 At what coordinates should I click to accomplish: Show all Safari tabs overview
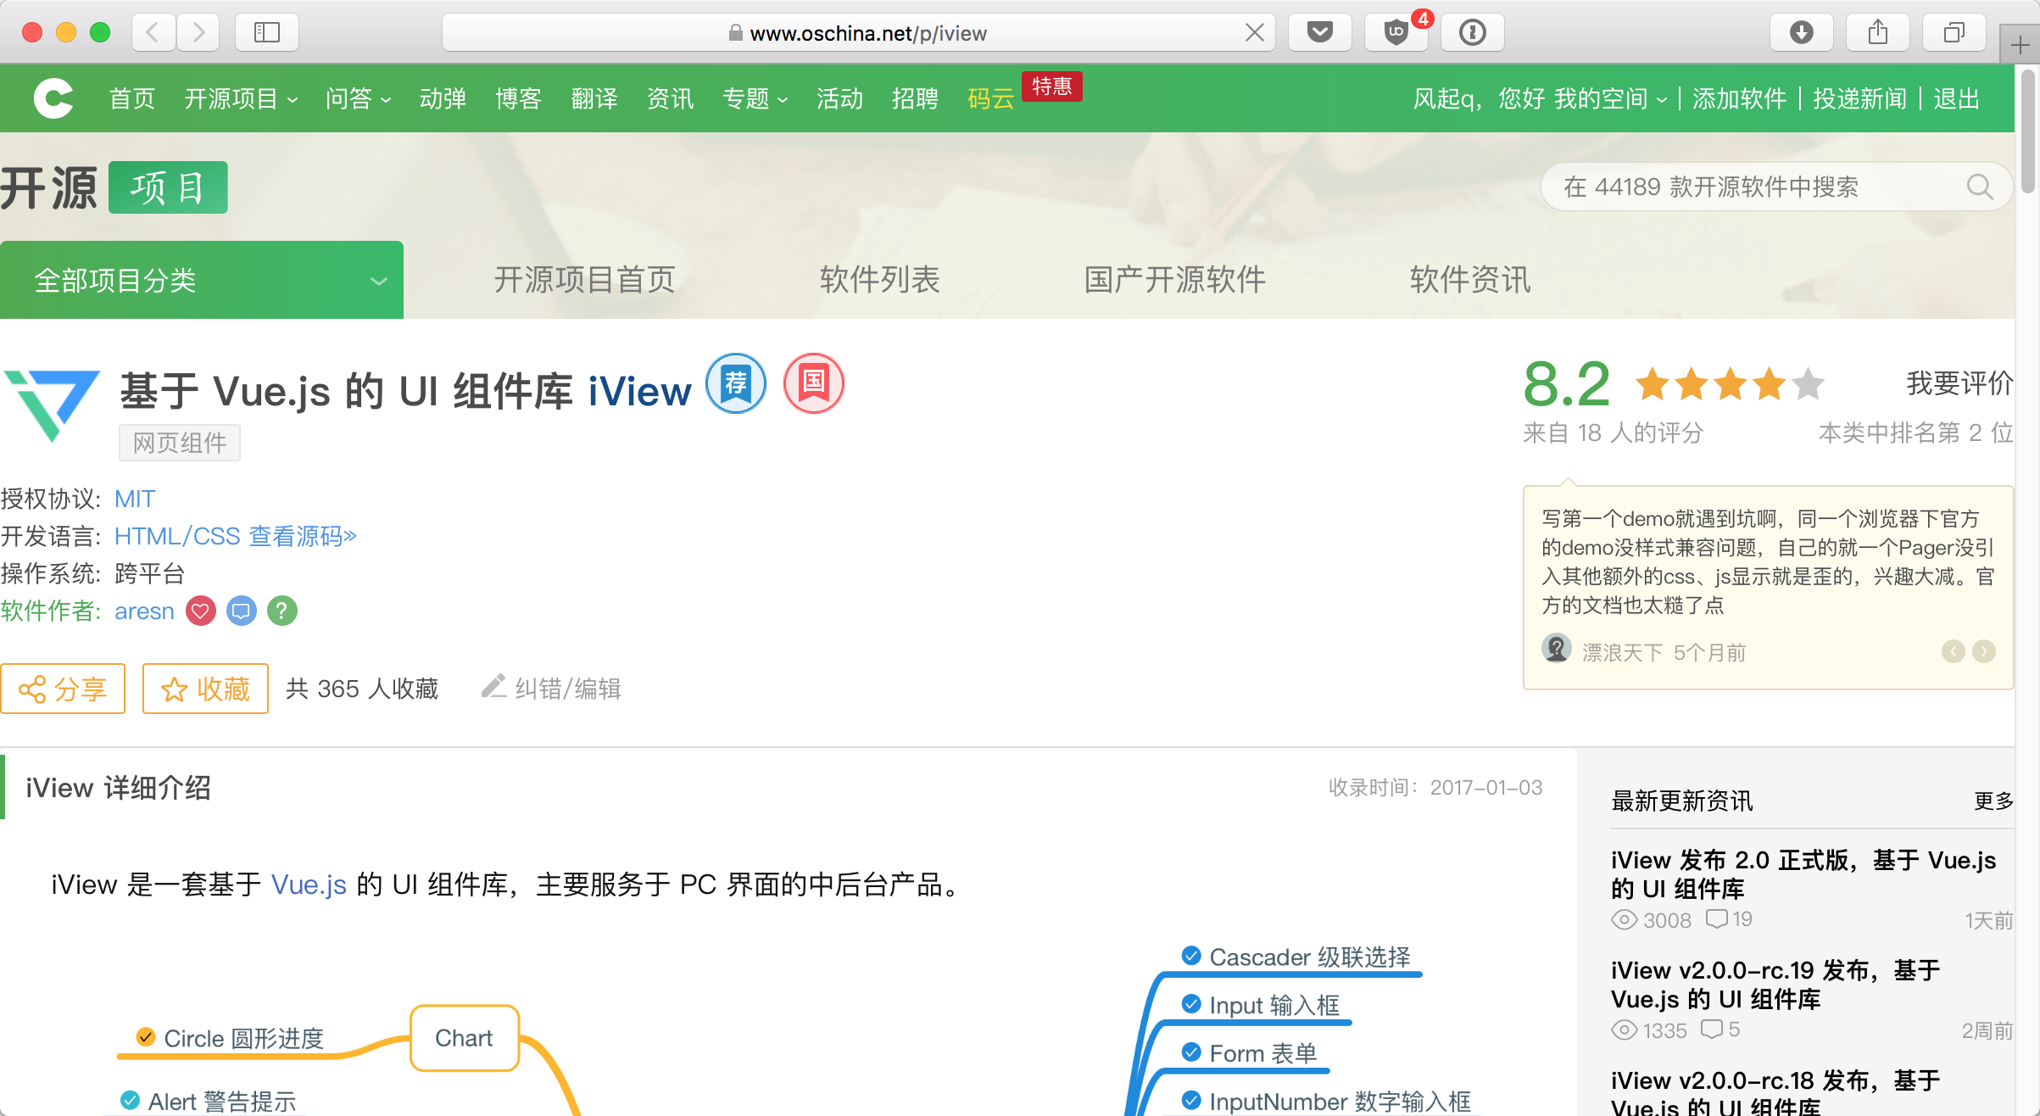[1954, 33]
